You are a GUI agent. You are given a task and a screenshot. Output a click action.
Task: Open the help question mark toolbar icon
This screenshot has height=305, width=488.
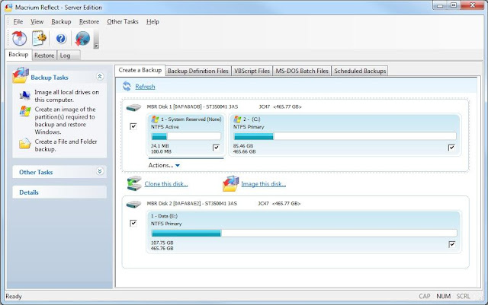click(x=61, y=39)
